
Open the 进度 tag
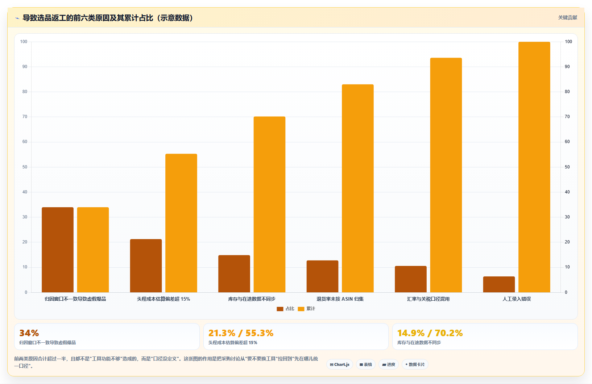click(389, 364)
